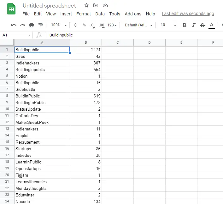
Task: Toggle strikethrough formatting
Action: point(202,25)
